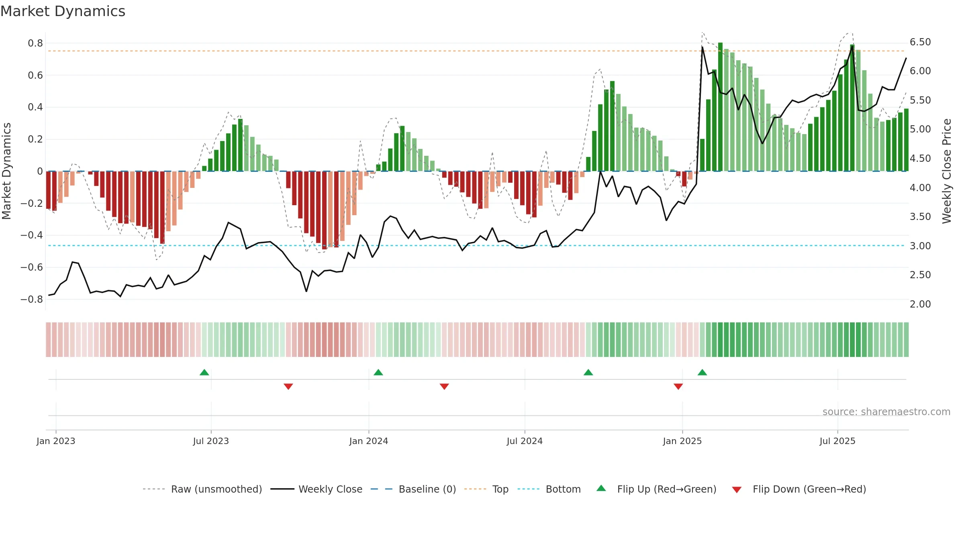The height and width of the screenshot is (542, 964).
Task: Click the Jan 2025 x-axis label
Action: pos(682,441)
